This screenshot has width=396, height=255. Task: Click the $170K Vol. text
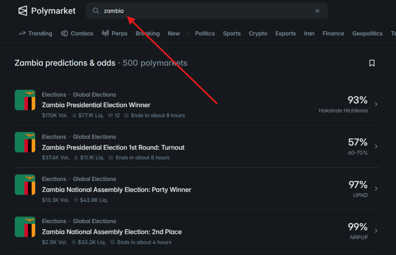coord(55,115)
